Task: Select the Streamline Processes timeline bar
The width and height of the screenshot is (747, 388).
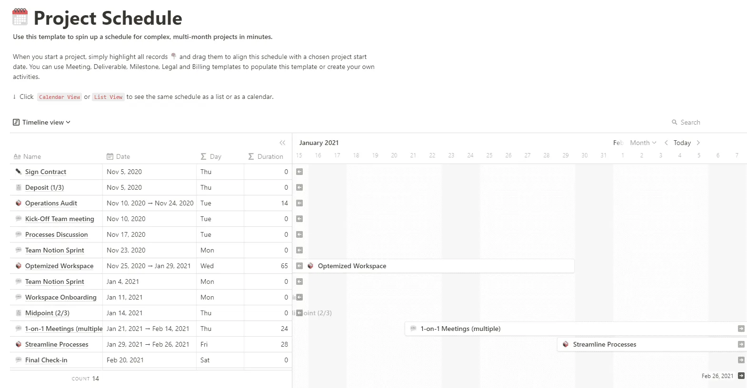Action: tap(652, 344)
